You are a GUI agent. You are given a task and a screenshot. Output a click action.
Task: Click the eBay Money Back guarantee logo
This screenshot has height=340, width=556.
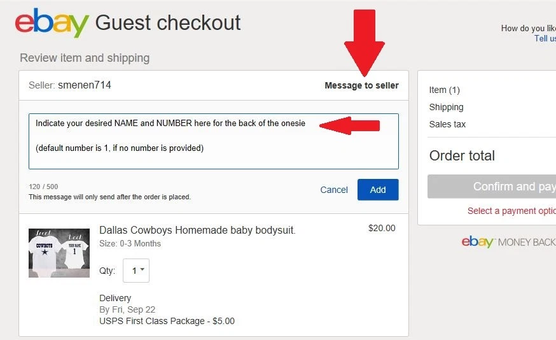[508, 242]
